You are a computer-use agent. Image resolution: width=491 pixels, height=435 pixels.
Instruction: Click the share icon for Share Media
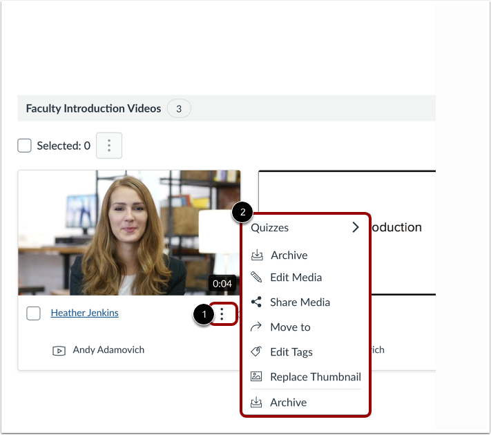[x=256, y=302]
